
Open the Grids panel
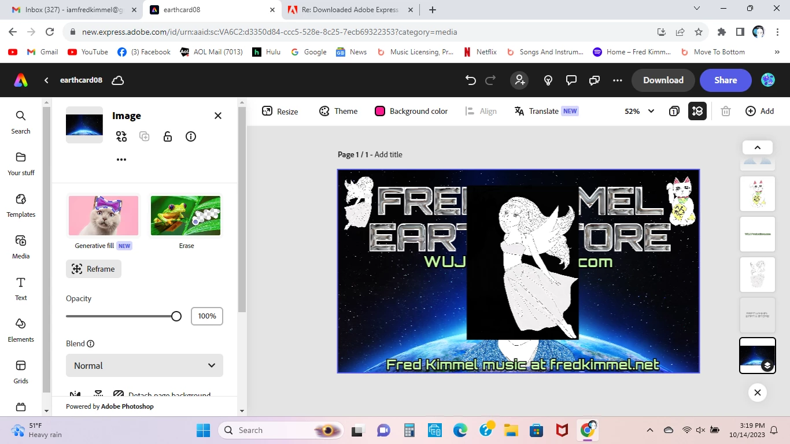pyautogui.click(x=21, y=372)
